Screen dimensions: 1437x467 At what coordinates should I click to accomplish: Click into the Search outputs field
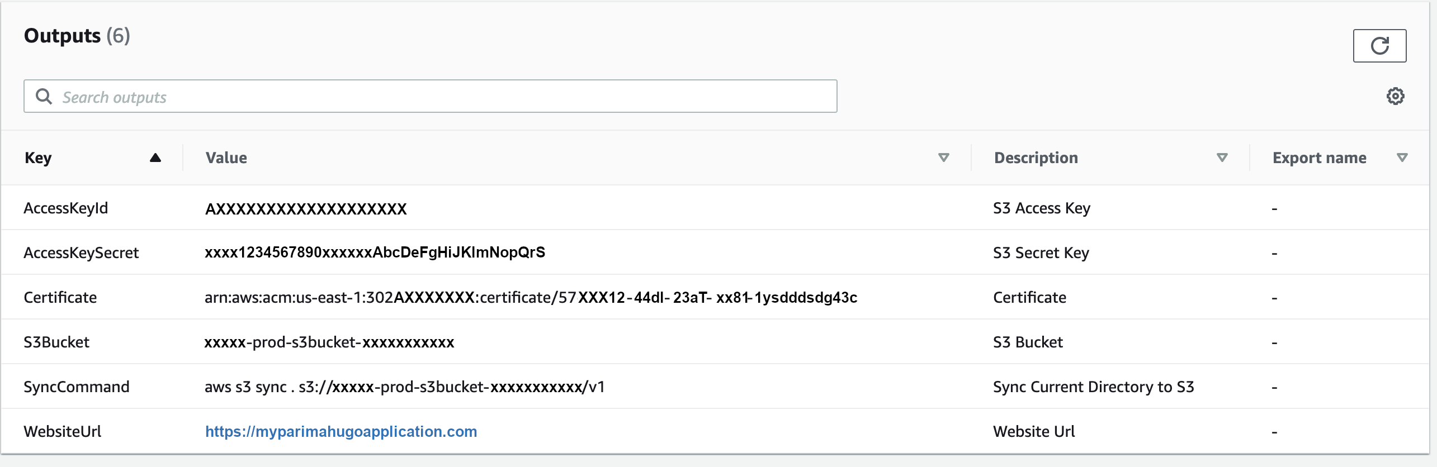click(391, 96)
